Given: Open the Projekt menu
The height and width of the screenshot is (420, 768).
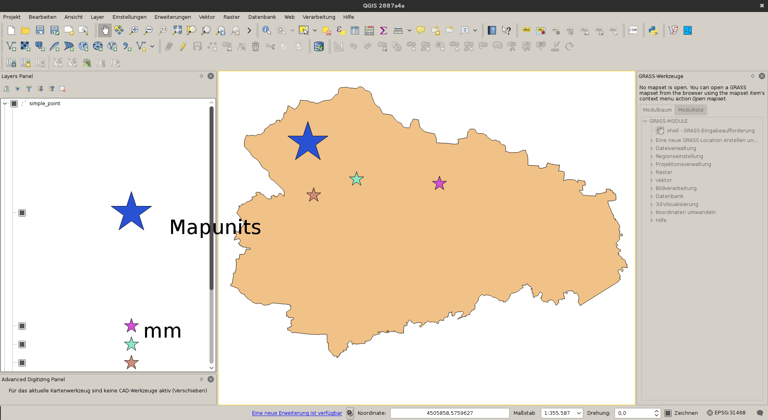Looking at the screenshot, I should coord(12,17).
